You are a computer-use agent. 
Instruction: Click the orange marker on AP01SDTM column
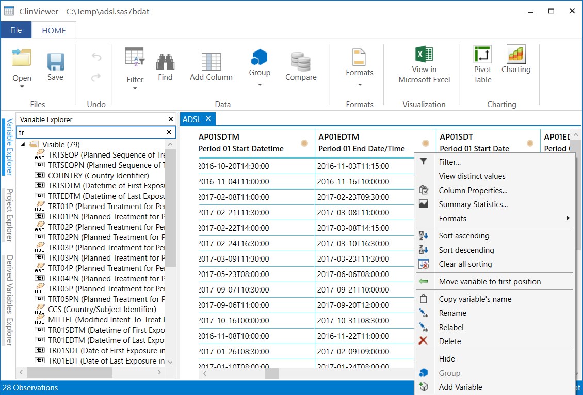click(304, 143)
